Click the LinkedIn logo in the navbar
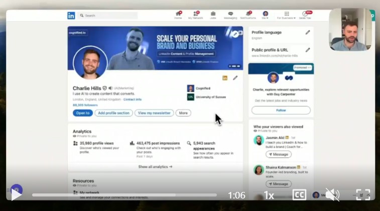Viewport: 380px width, 211px height. (71, 16)
